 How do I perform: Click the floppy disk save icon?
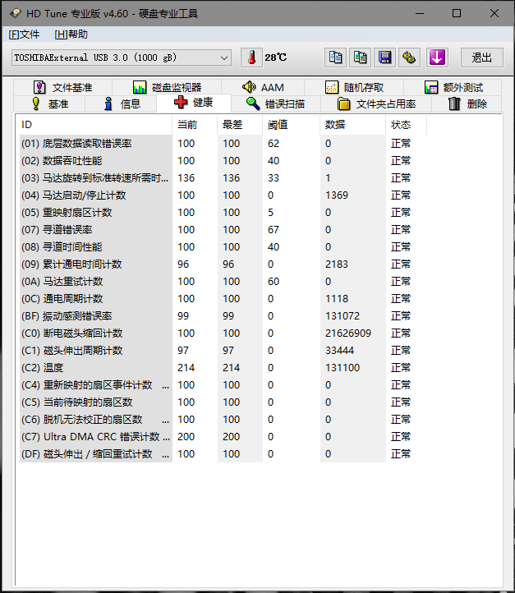point(384,57)
